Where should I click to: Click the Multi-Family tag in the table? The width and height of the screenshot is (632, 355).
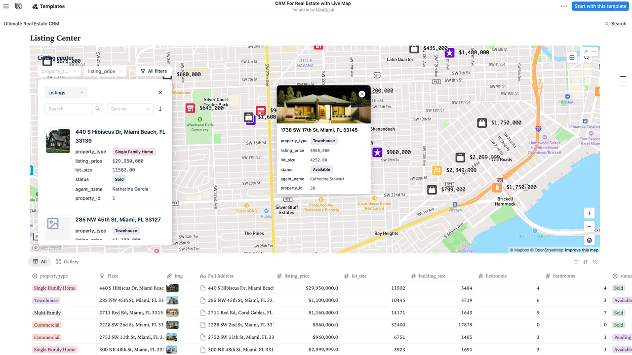47,313
